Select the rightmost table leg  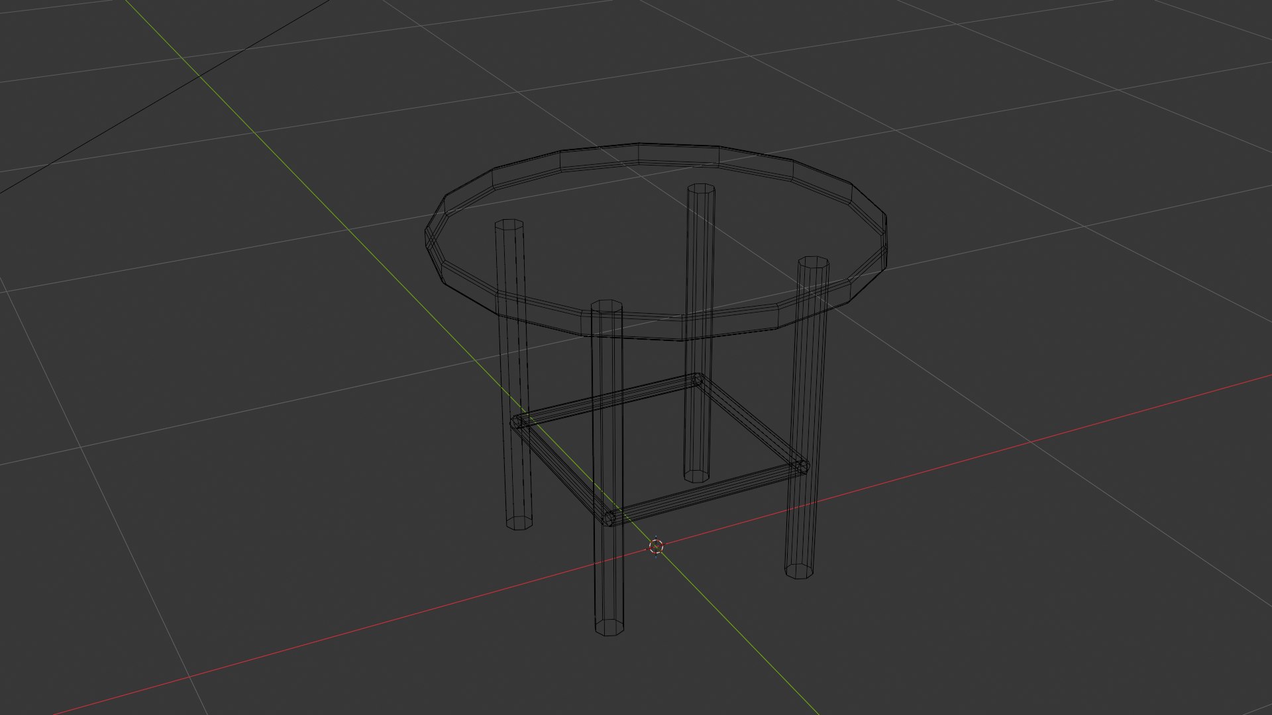[x=808, y=417]
